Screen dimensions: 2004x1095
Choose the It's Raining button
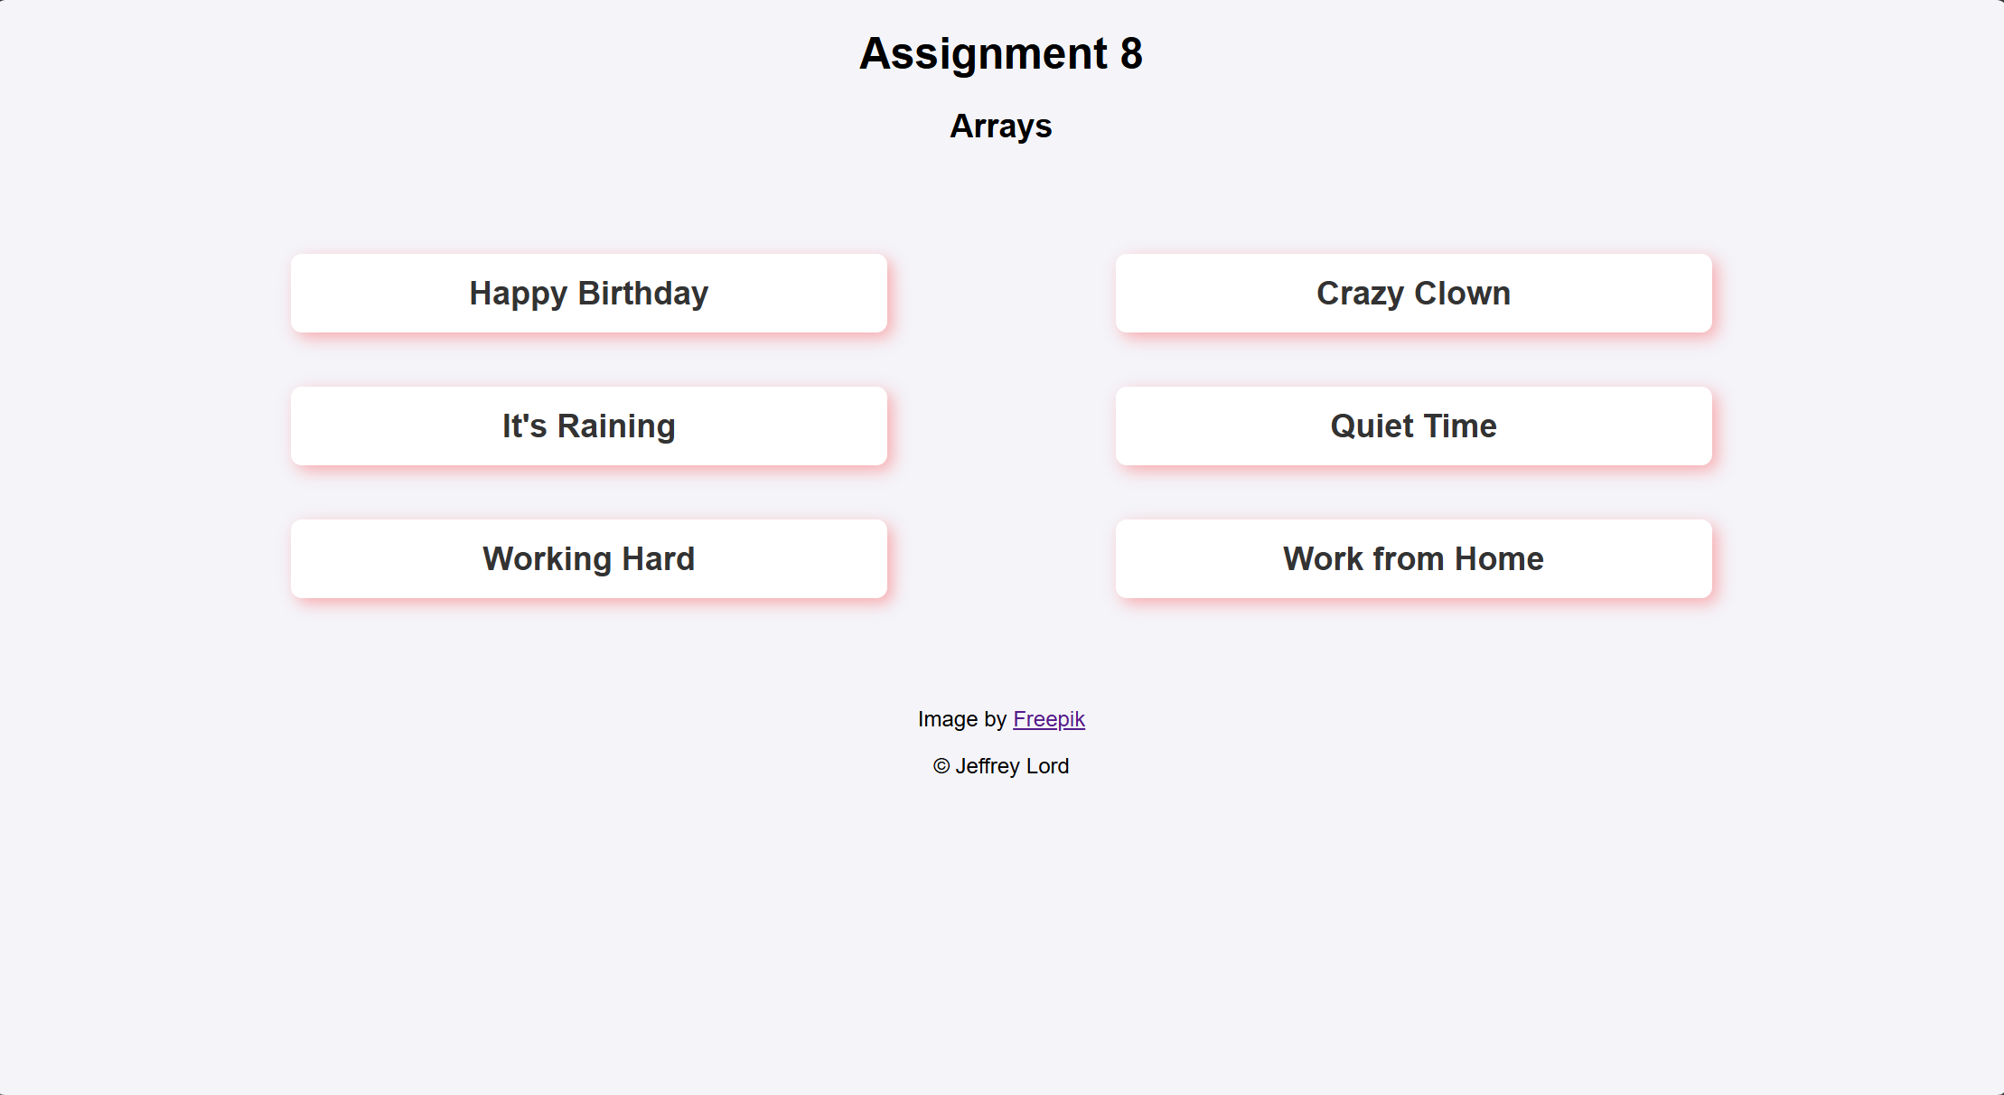(588, 426)
